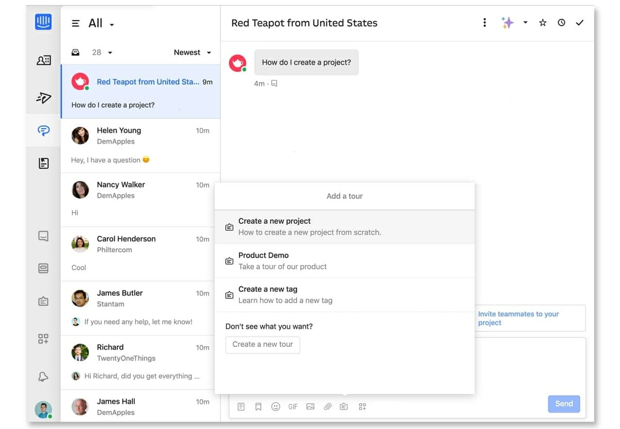Click the product tour icon in composer
Viewport: 620px width, 429px height.
[344, 407]
